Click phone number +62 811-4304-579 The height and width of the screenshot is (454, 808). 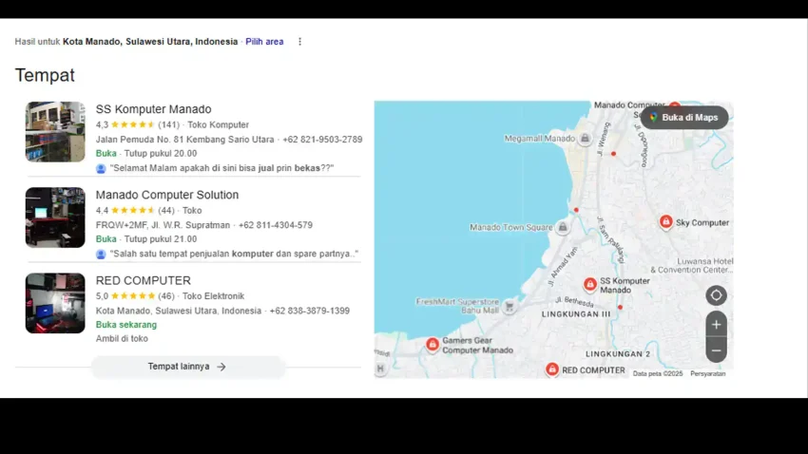(275, 225)
